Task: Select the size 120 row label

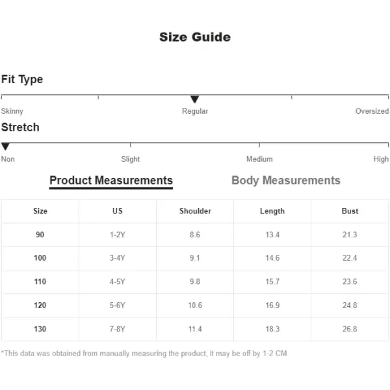Action: click(x=40, y=305)
